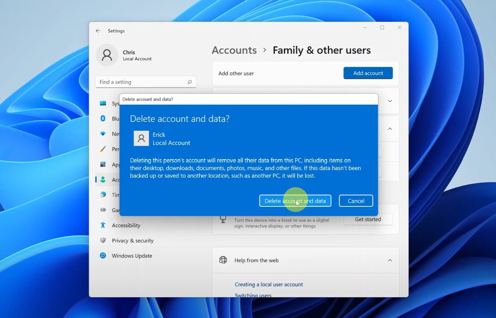Click the Find a setting search box
This screenshot has width=496, height=318.
tap(141, 82)
